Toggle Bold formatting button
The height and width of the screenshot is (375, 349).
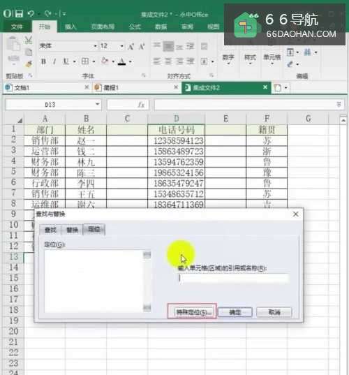tap(43, 61)
